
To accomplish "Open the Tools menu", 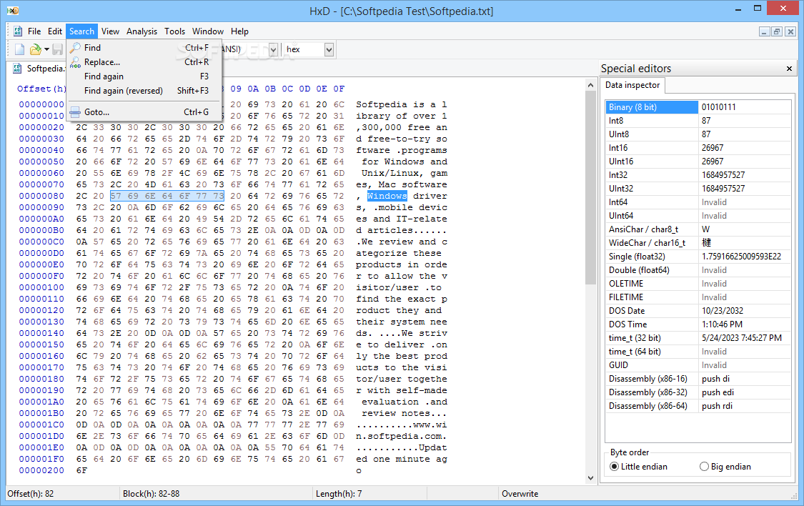I will [x=175, y=31].
